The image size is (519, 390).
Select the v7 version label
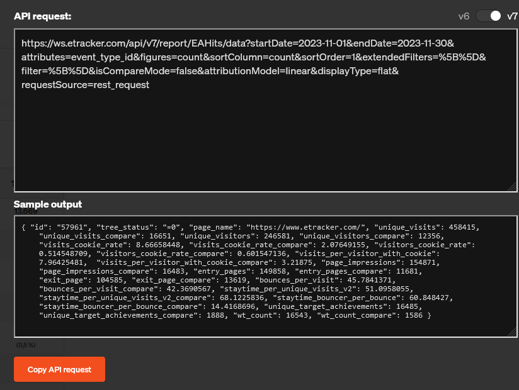[512, 16]
